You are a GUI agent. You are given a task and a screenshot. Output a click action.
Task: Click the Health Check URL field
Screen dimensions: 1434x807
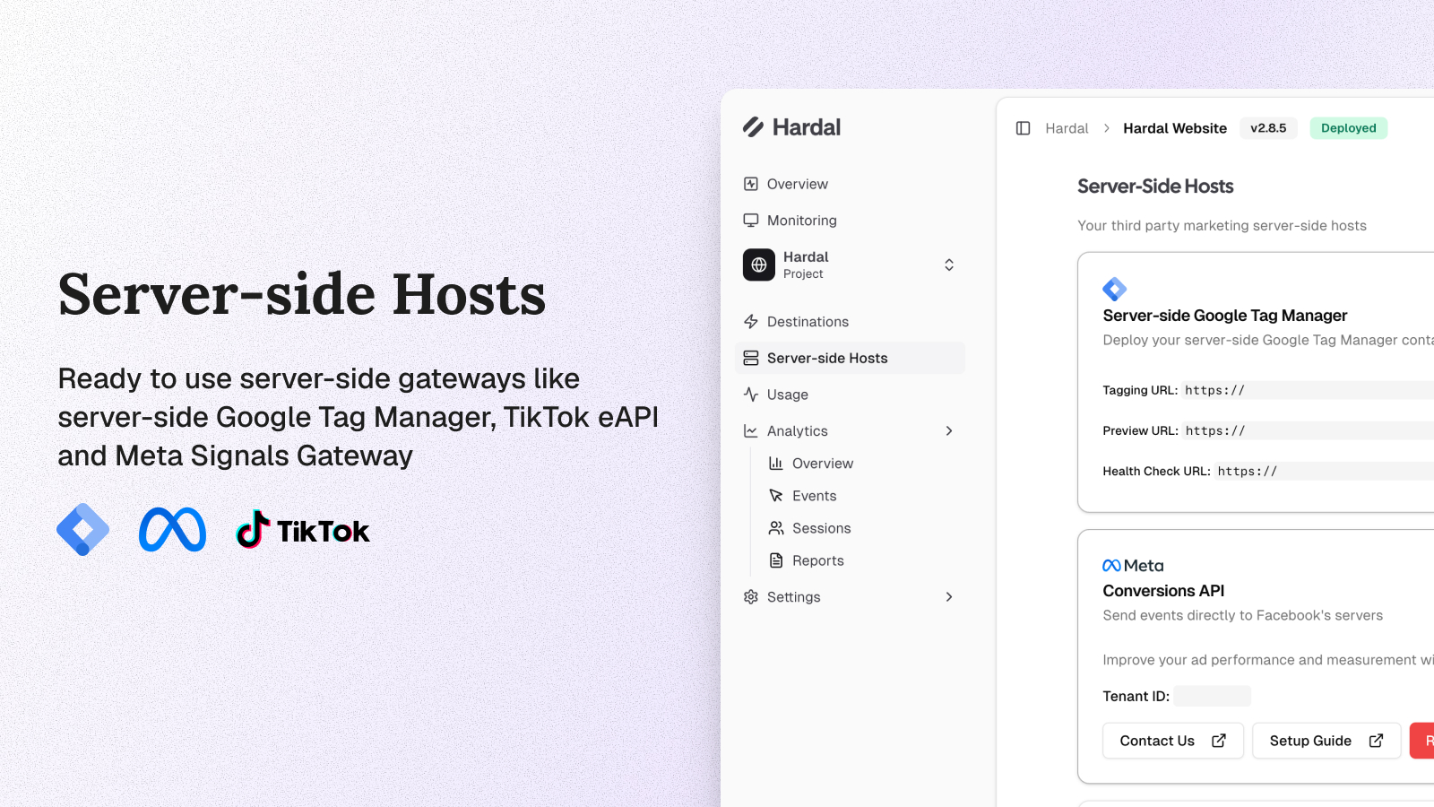pos(1324,471)
